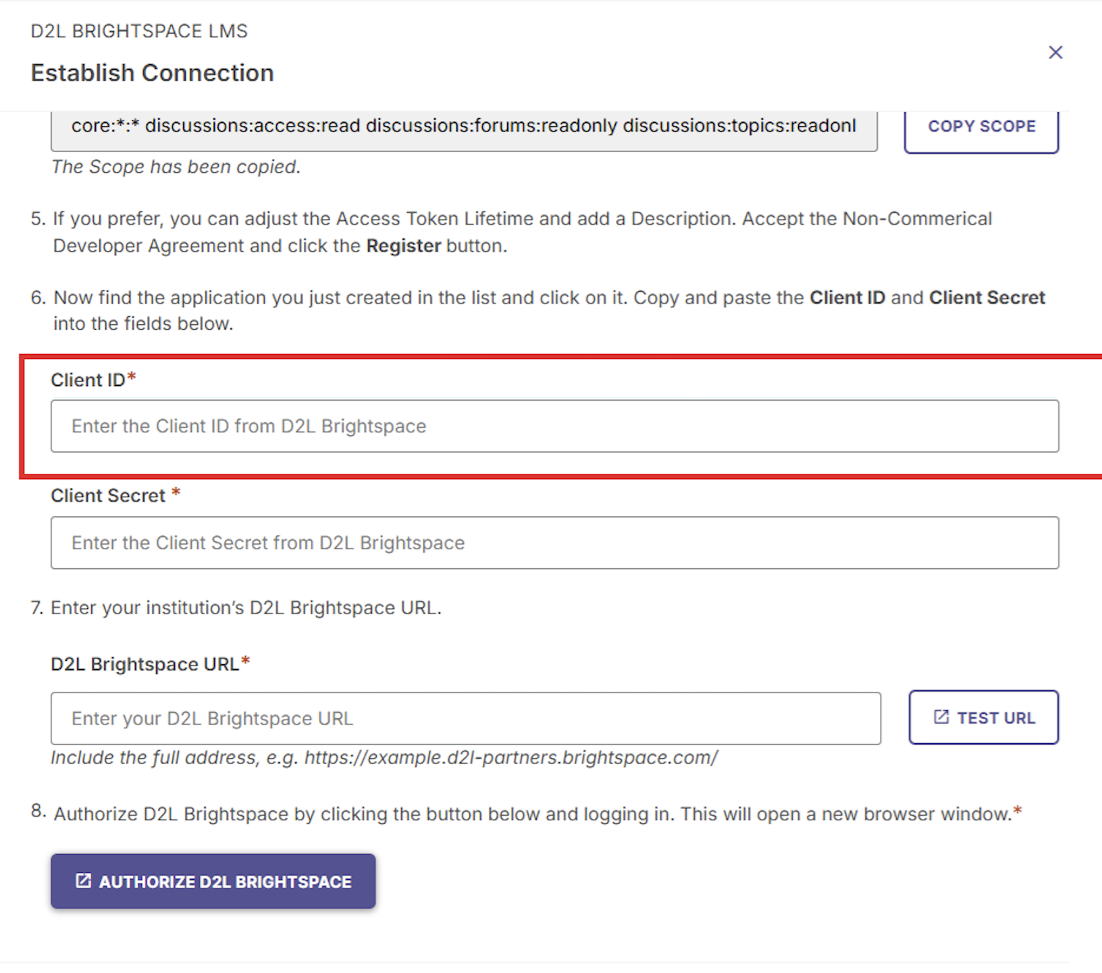Click 'The Scope has been copied.' message
This screenshot has width=1102, height=973.
tap(176, 167)
